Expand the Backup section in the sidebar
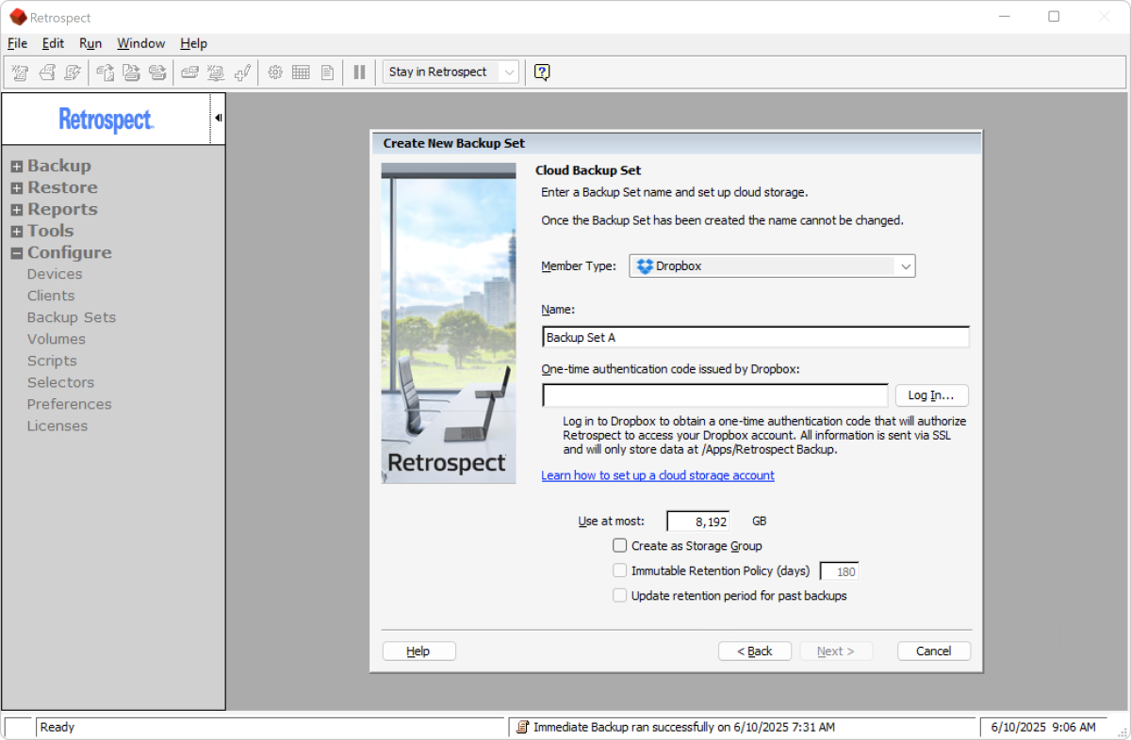The image size is (1131, 740). coord(17,167)
